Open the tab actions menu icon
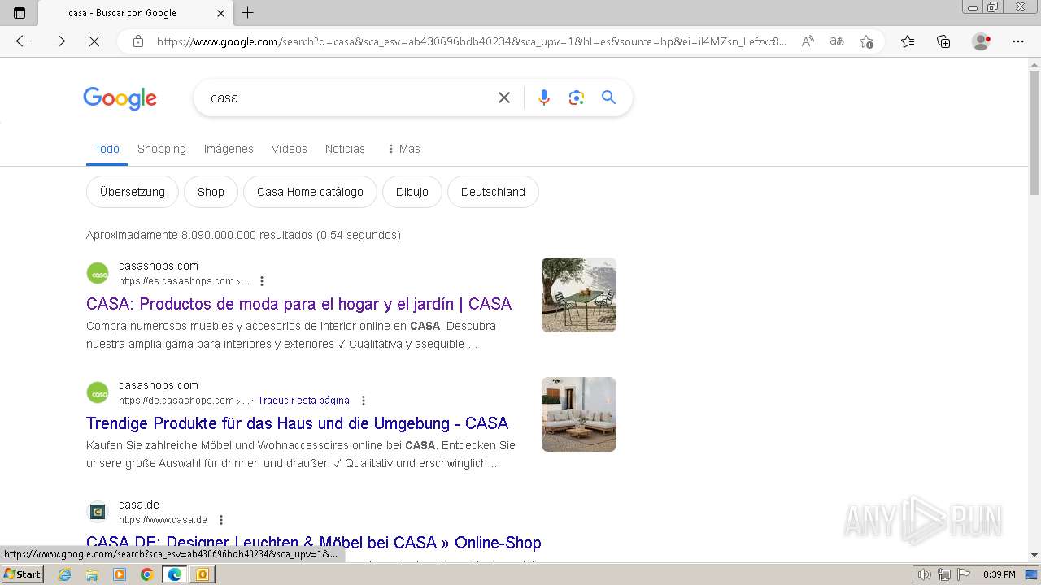This screenshot has width=1041, height=585. tap(20, 13)
